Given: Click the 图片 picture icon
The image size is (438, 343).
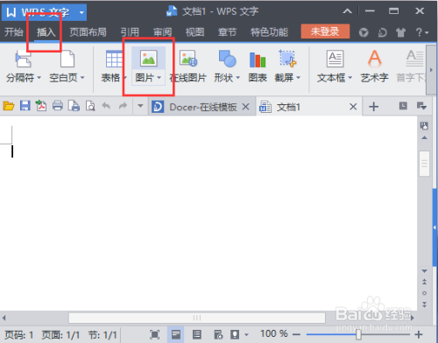Looking at the screenshot, I should 148,59.
